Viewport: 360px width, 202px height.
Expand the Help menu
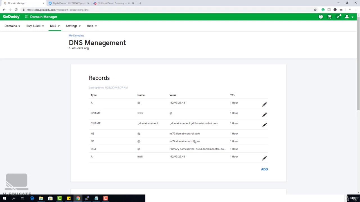pos(92,26)
